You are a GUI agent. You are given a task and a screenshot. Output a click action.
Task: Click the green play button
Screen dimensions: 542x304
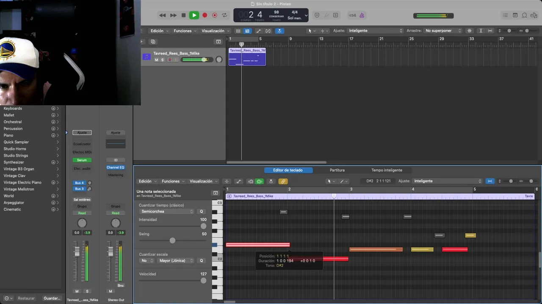point(194,15)
